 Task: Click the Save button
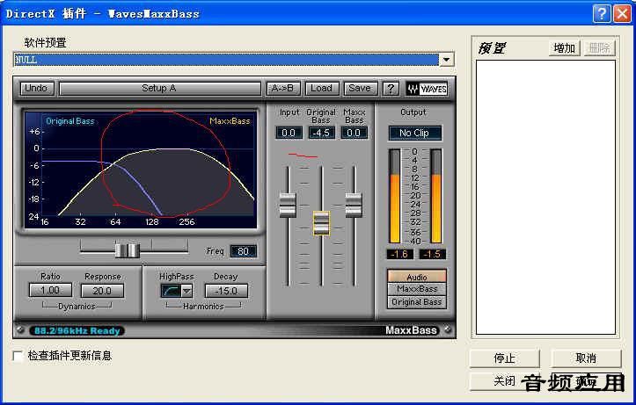pos(360,88)
